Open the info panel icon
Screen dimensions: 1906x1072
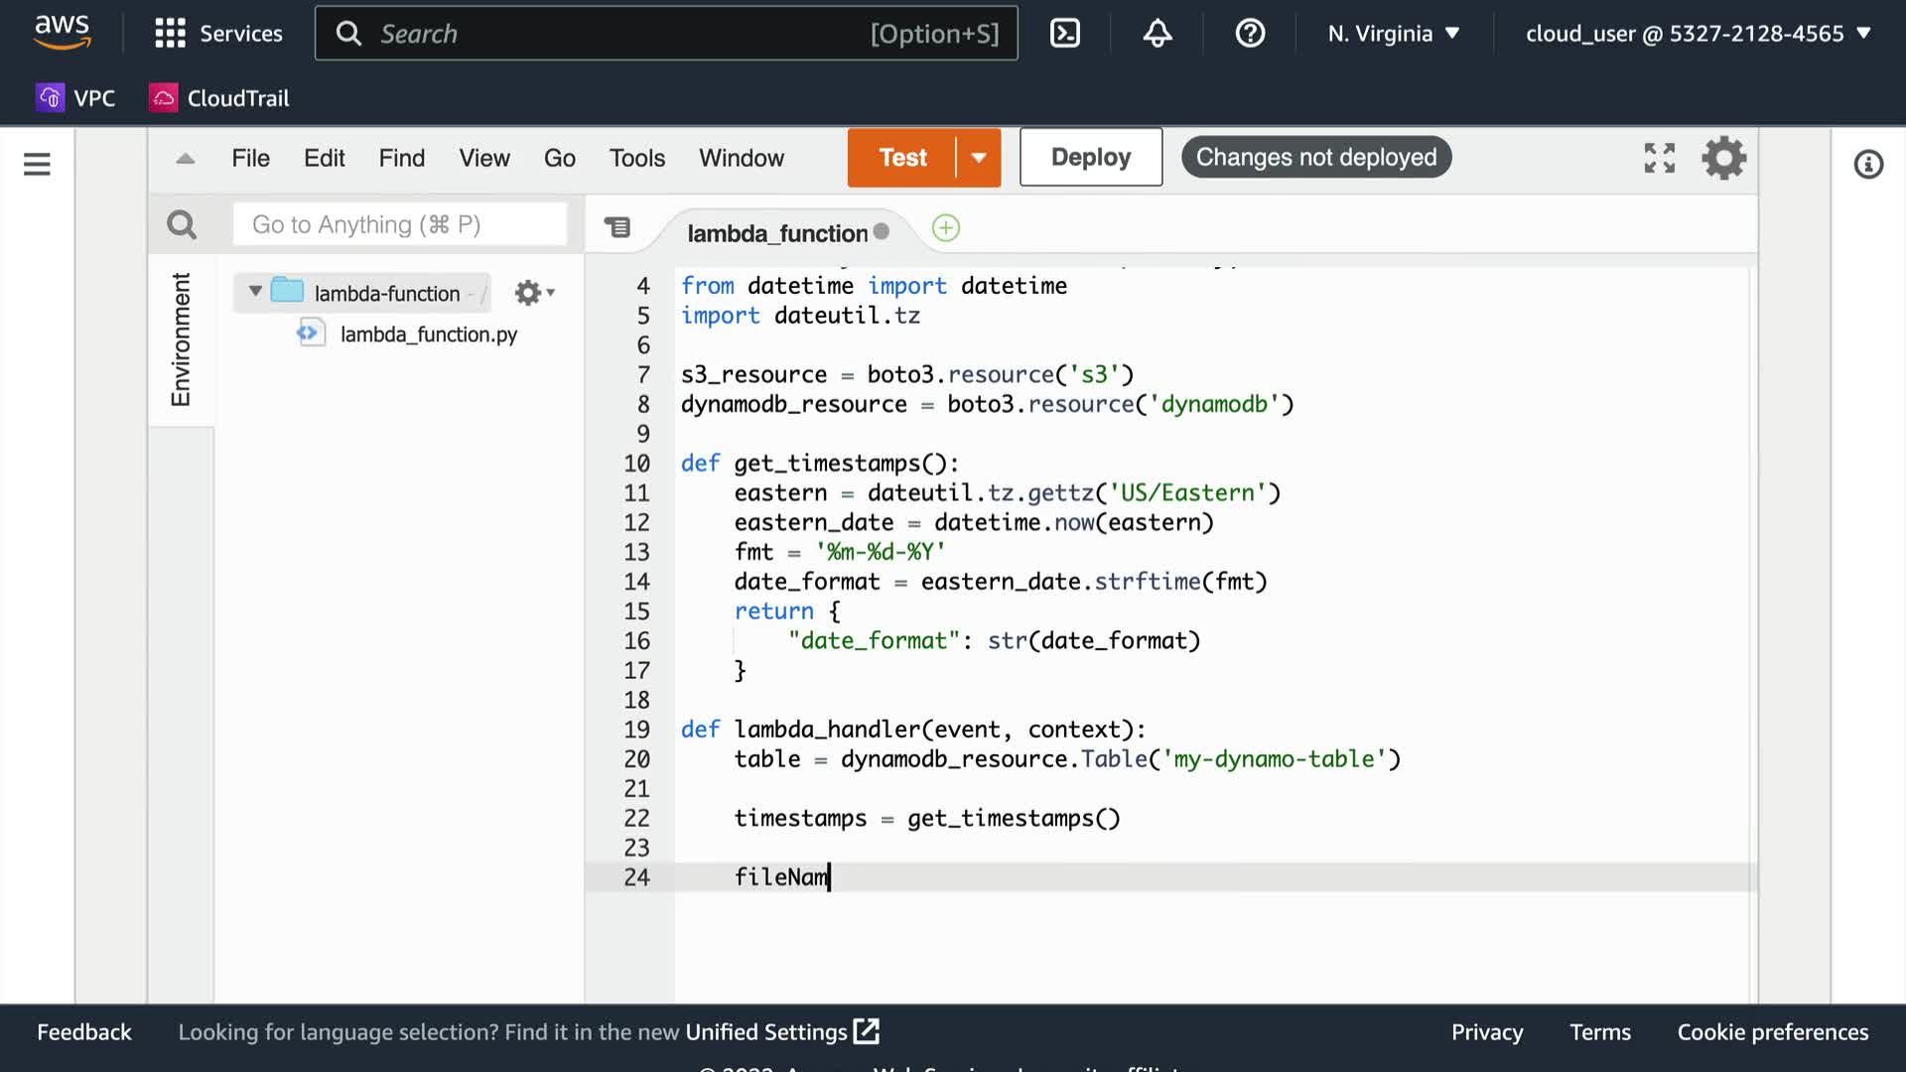[1868, 164]
